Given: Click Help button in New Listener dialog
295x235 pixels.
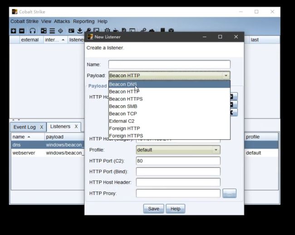Looking at the screenshot, I should [x=175, y=209].
